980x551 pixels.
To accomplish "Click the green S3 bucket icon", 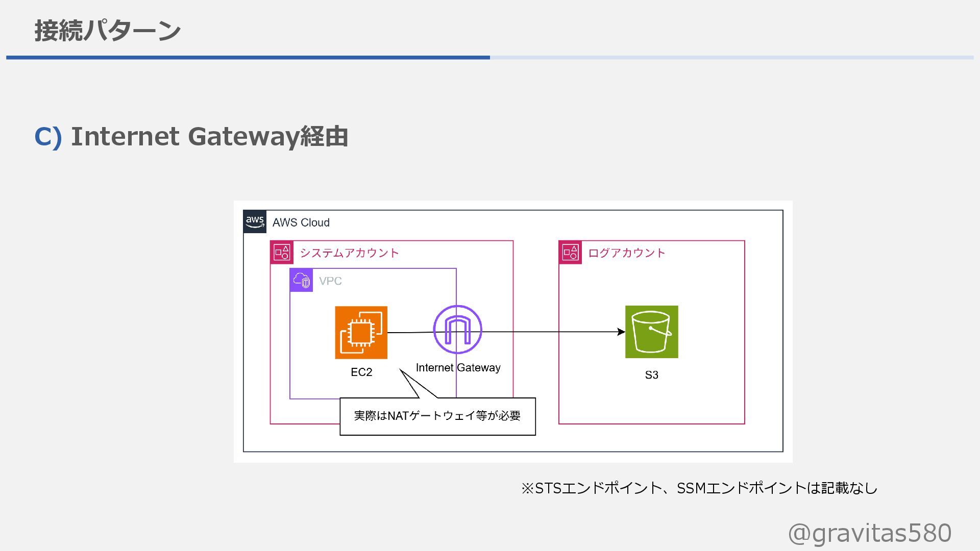I will 651,332.
